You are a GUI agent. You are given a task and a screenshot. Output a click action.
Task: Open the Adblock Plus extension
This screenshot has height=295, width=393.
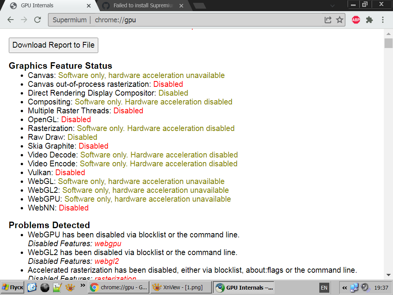356,20
